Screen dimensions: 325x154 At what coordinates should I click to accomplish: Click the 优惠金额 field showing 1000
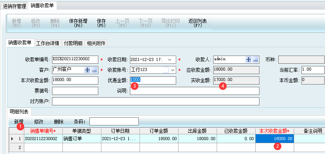pos(153,80)
